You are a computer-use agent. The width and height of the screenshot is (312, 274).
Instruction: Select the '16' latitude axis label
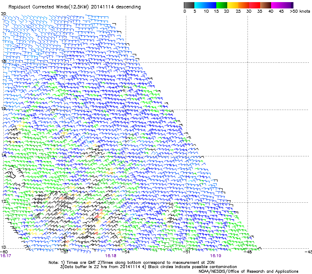(x=3, y=108)
